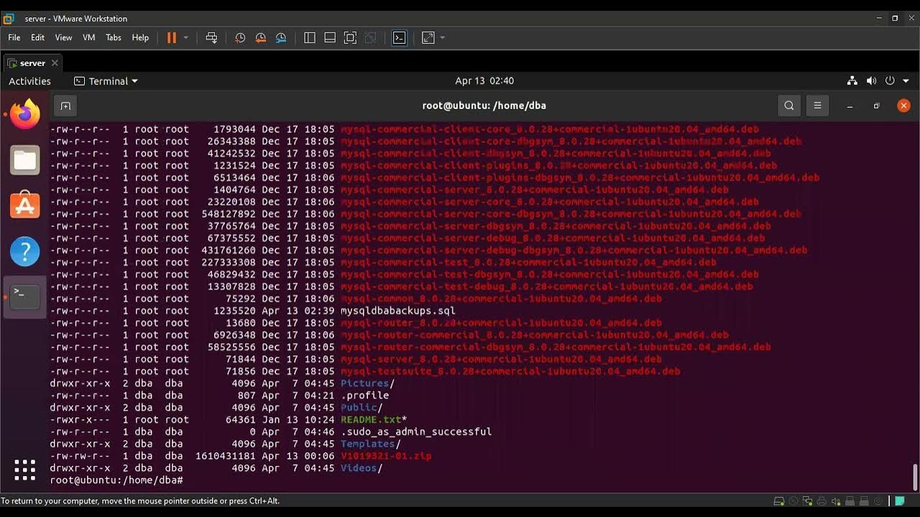Open Help from the Ubuntu dock
This screenshot has height=517, width=920.
tap(25, 251)
